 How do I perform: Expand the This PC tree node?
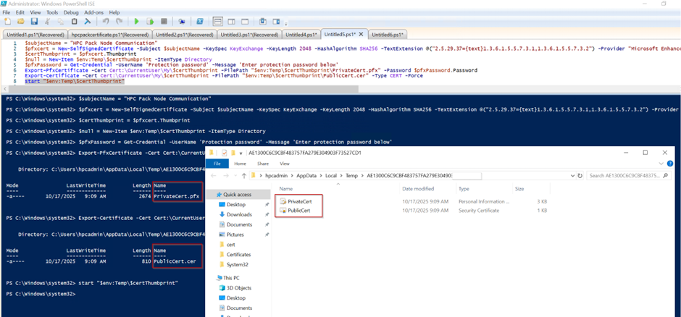coord(211,277)
